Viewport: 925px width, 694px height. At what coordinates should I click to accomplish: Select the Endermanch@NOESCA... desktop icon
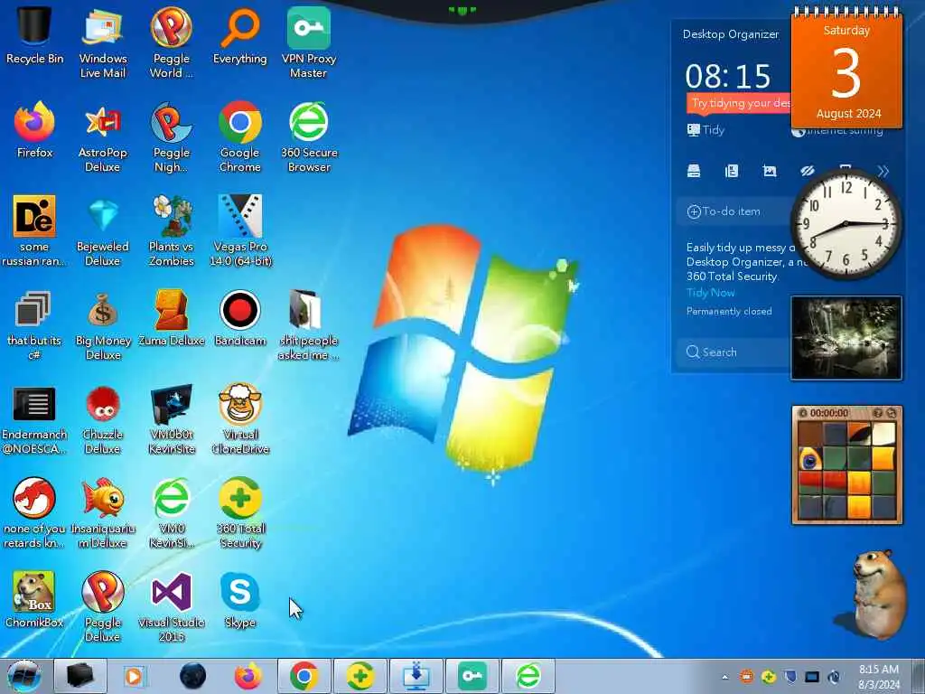(34, 418)
